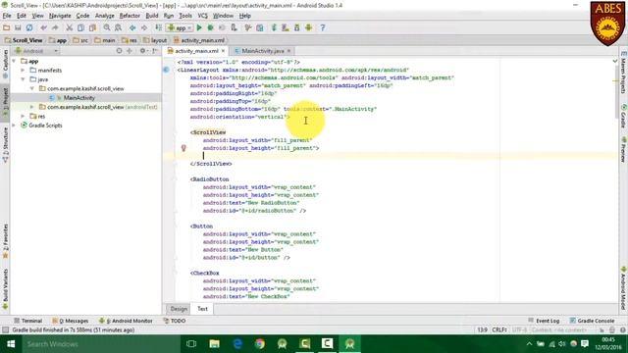The image size is (628, 353).
Task: Switch to the MainActivity.java editor tab
Action: pos(262,51)
